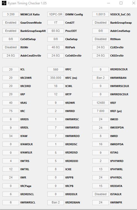Click the Cmd2T value box
This screenshot has width=137, height=210.
coord(56,23)
